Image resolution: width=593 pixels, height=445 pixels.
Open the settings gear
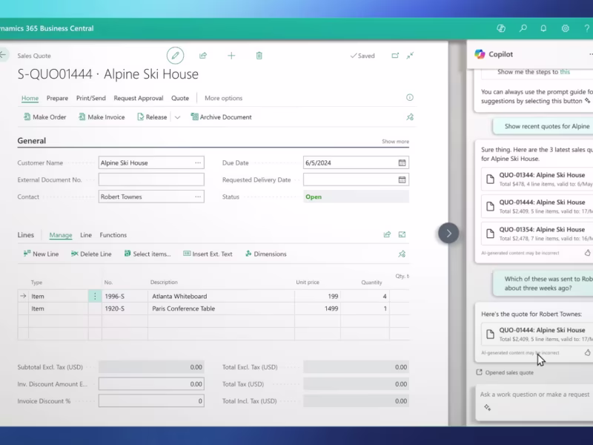click(566, 28)
